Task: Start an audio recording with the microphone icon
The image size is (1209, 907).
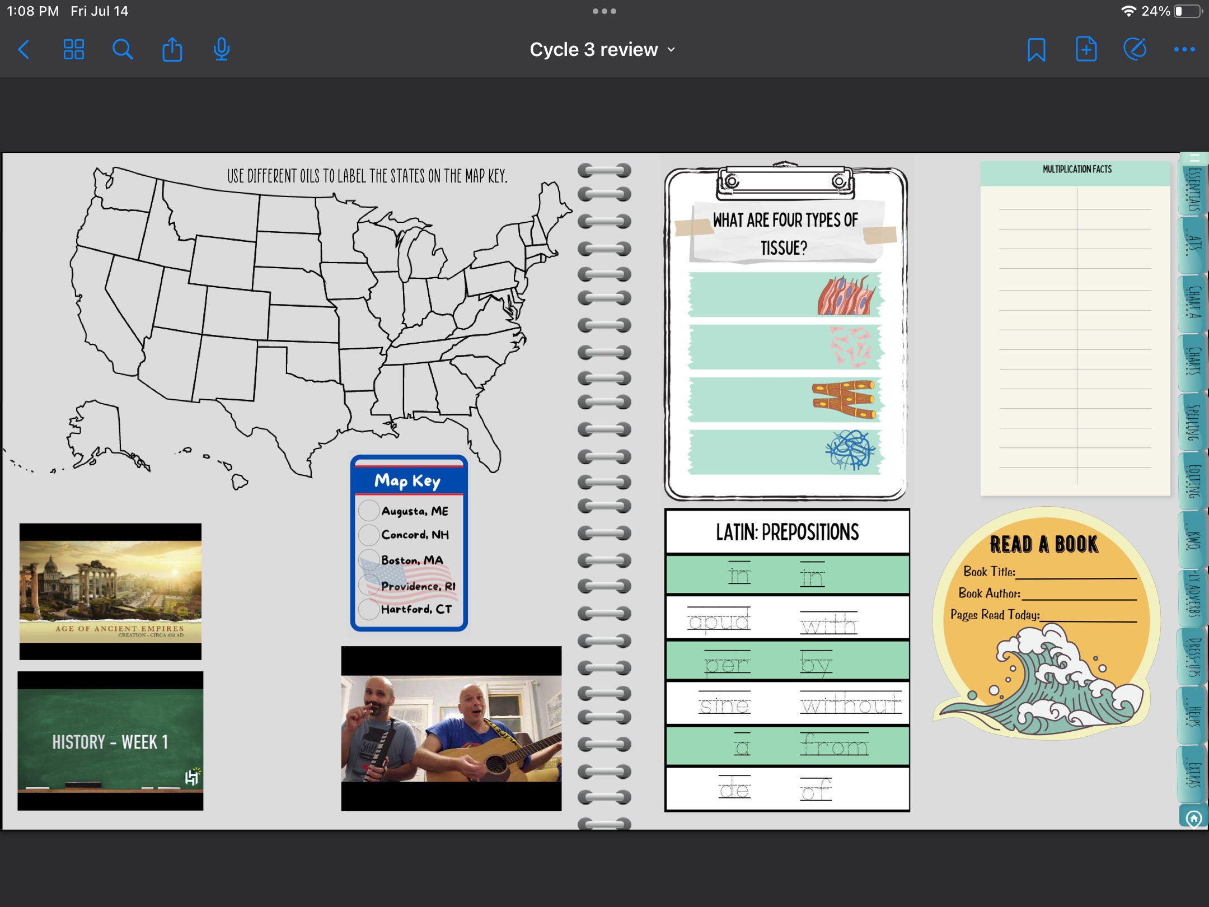Action: point(221,50)
